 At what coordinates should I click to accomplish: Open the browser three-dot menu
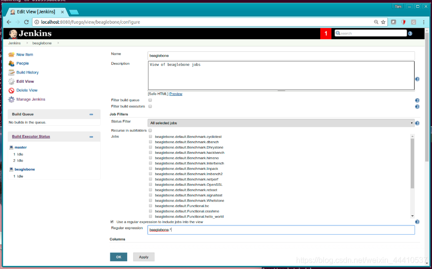pos(423,22)
